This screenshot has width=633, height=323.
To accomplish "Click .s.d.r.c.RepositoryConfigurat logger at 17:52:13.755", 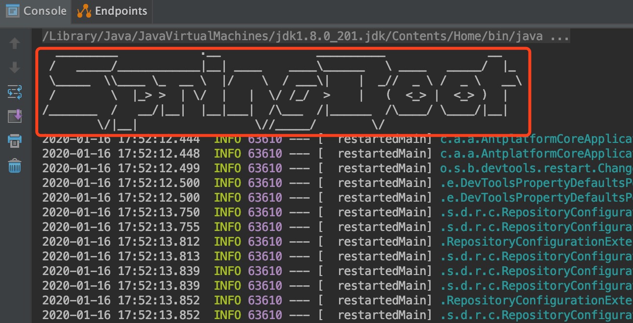I will click(x=536, y=227).
